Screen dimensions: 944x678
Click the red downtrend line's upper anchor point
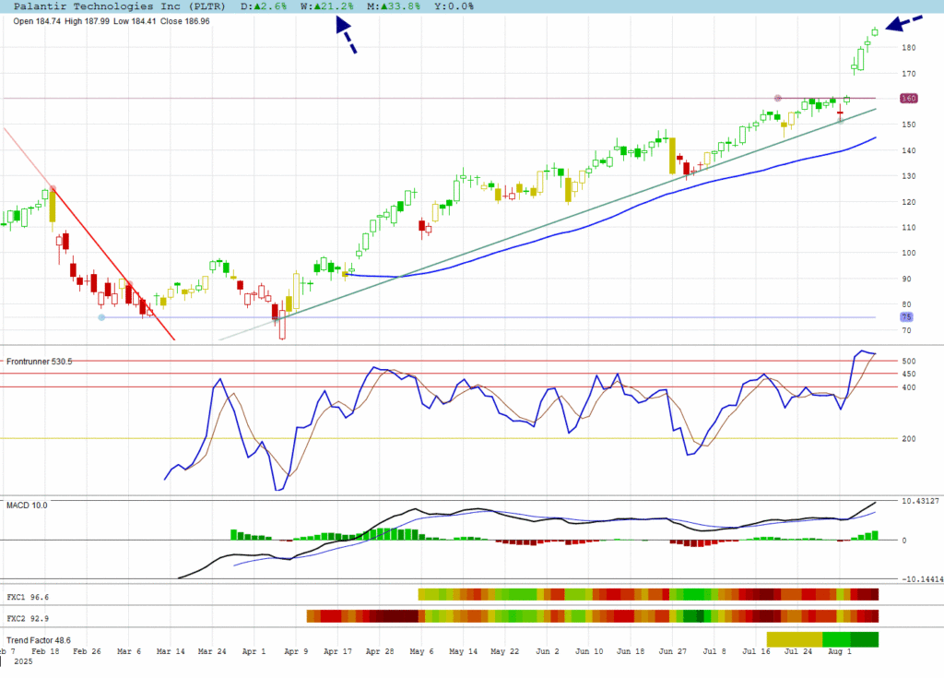(x=53, y=188)
